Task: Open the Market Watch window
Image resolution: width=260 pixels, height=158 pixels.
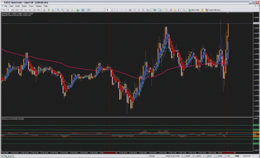Action: [166, 10]
